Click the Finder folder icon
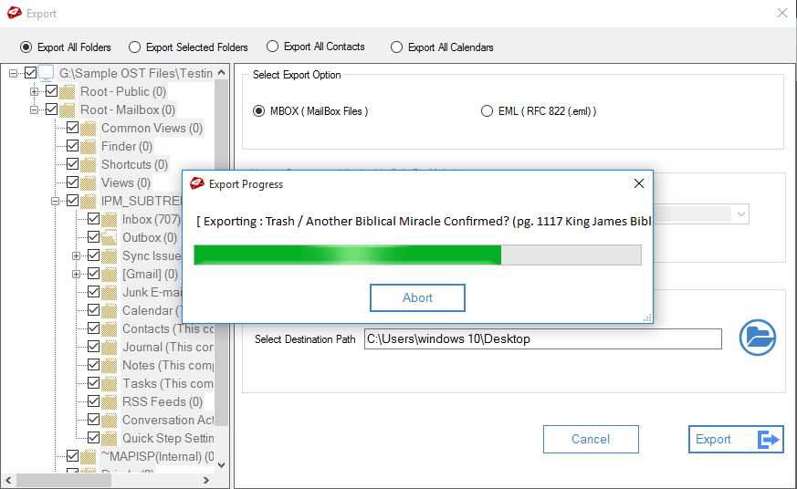Viewport: 797px width, 489px height. (x=88, y=147)
